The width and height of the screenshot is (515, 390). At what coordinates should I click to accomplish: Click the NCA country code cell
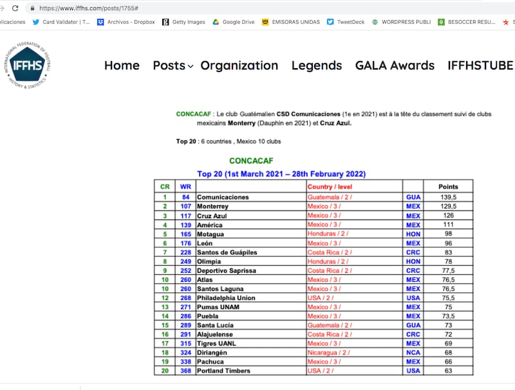pos(413,352)
